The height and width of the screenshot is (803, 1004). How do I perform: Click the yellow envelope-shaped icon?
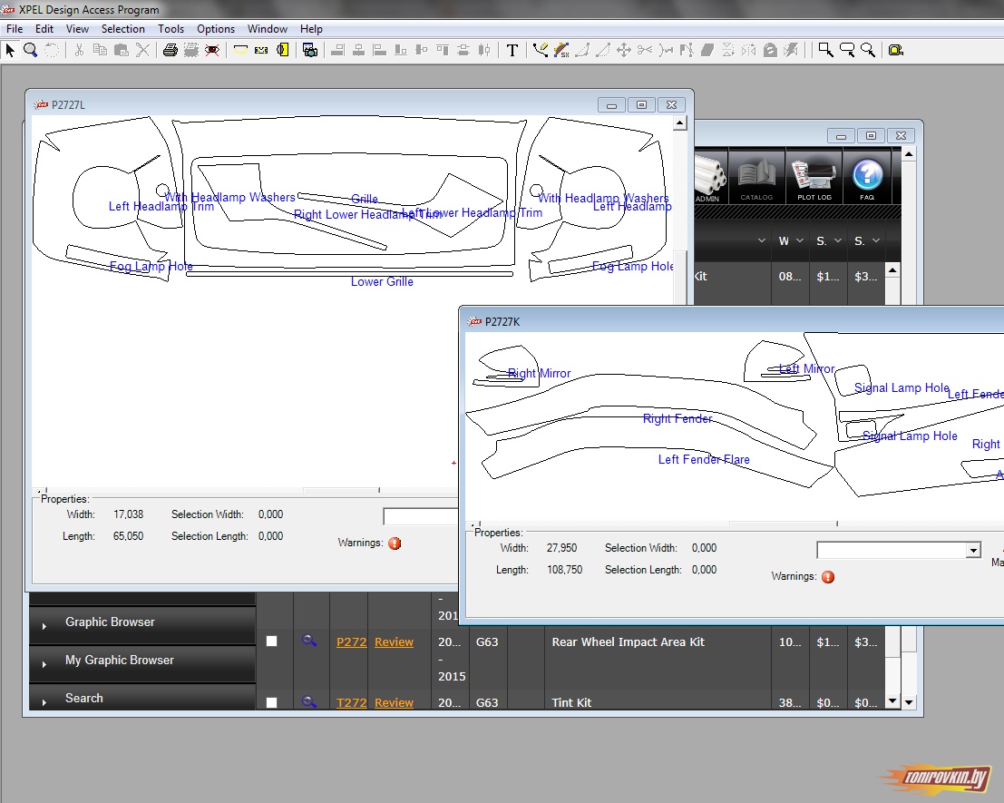pos(261,50)
